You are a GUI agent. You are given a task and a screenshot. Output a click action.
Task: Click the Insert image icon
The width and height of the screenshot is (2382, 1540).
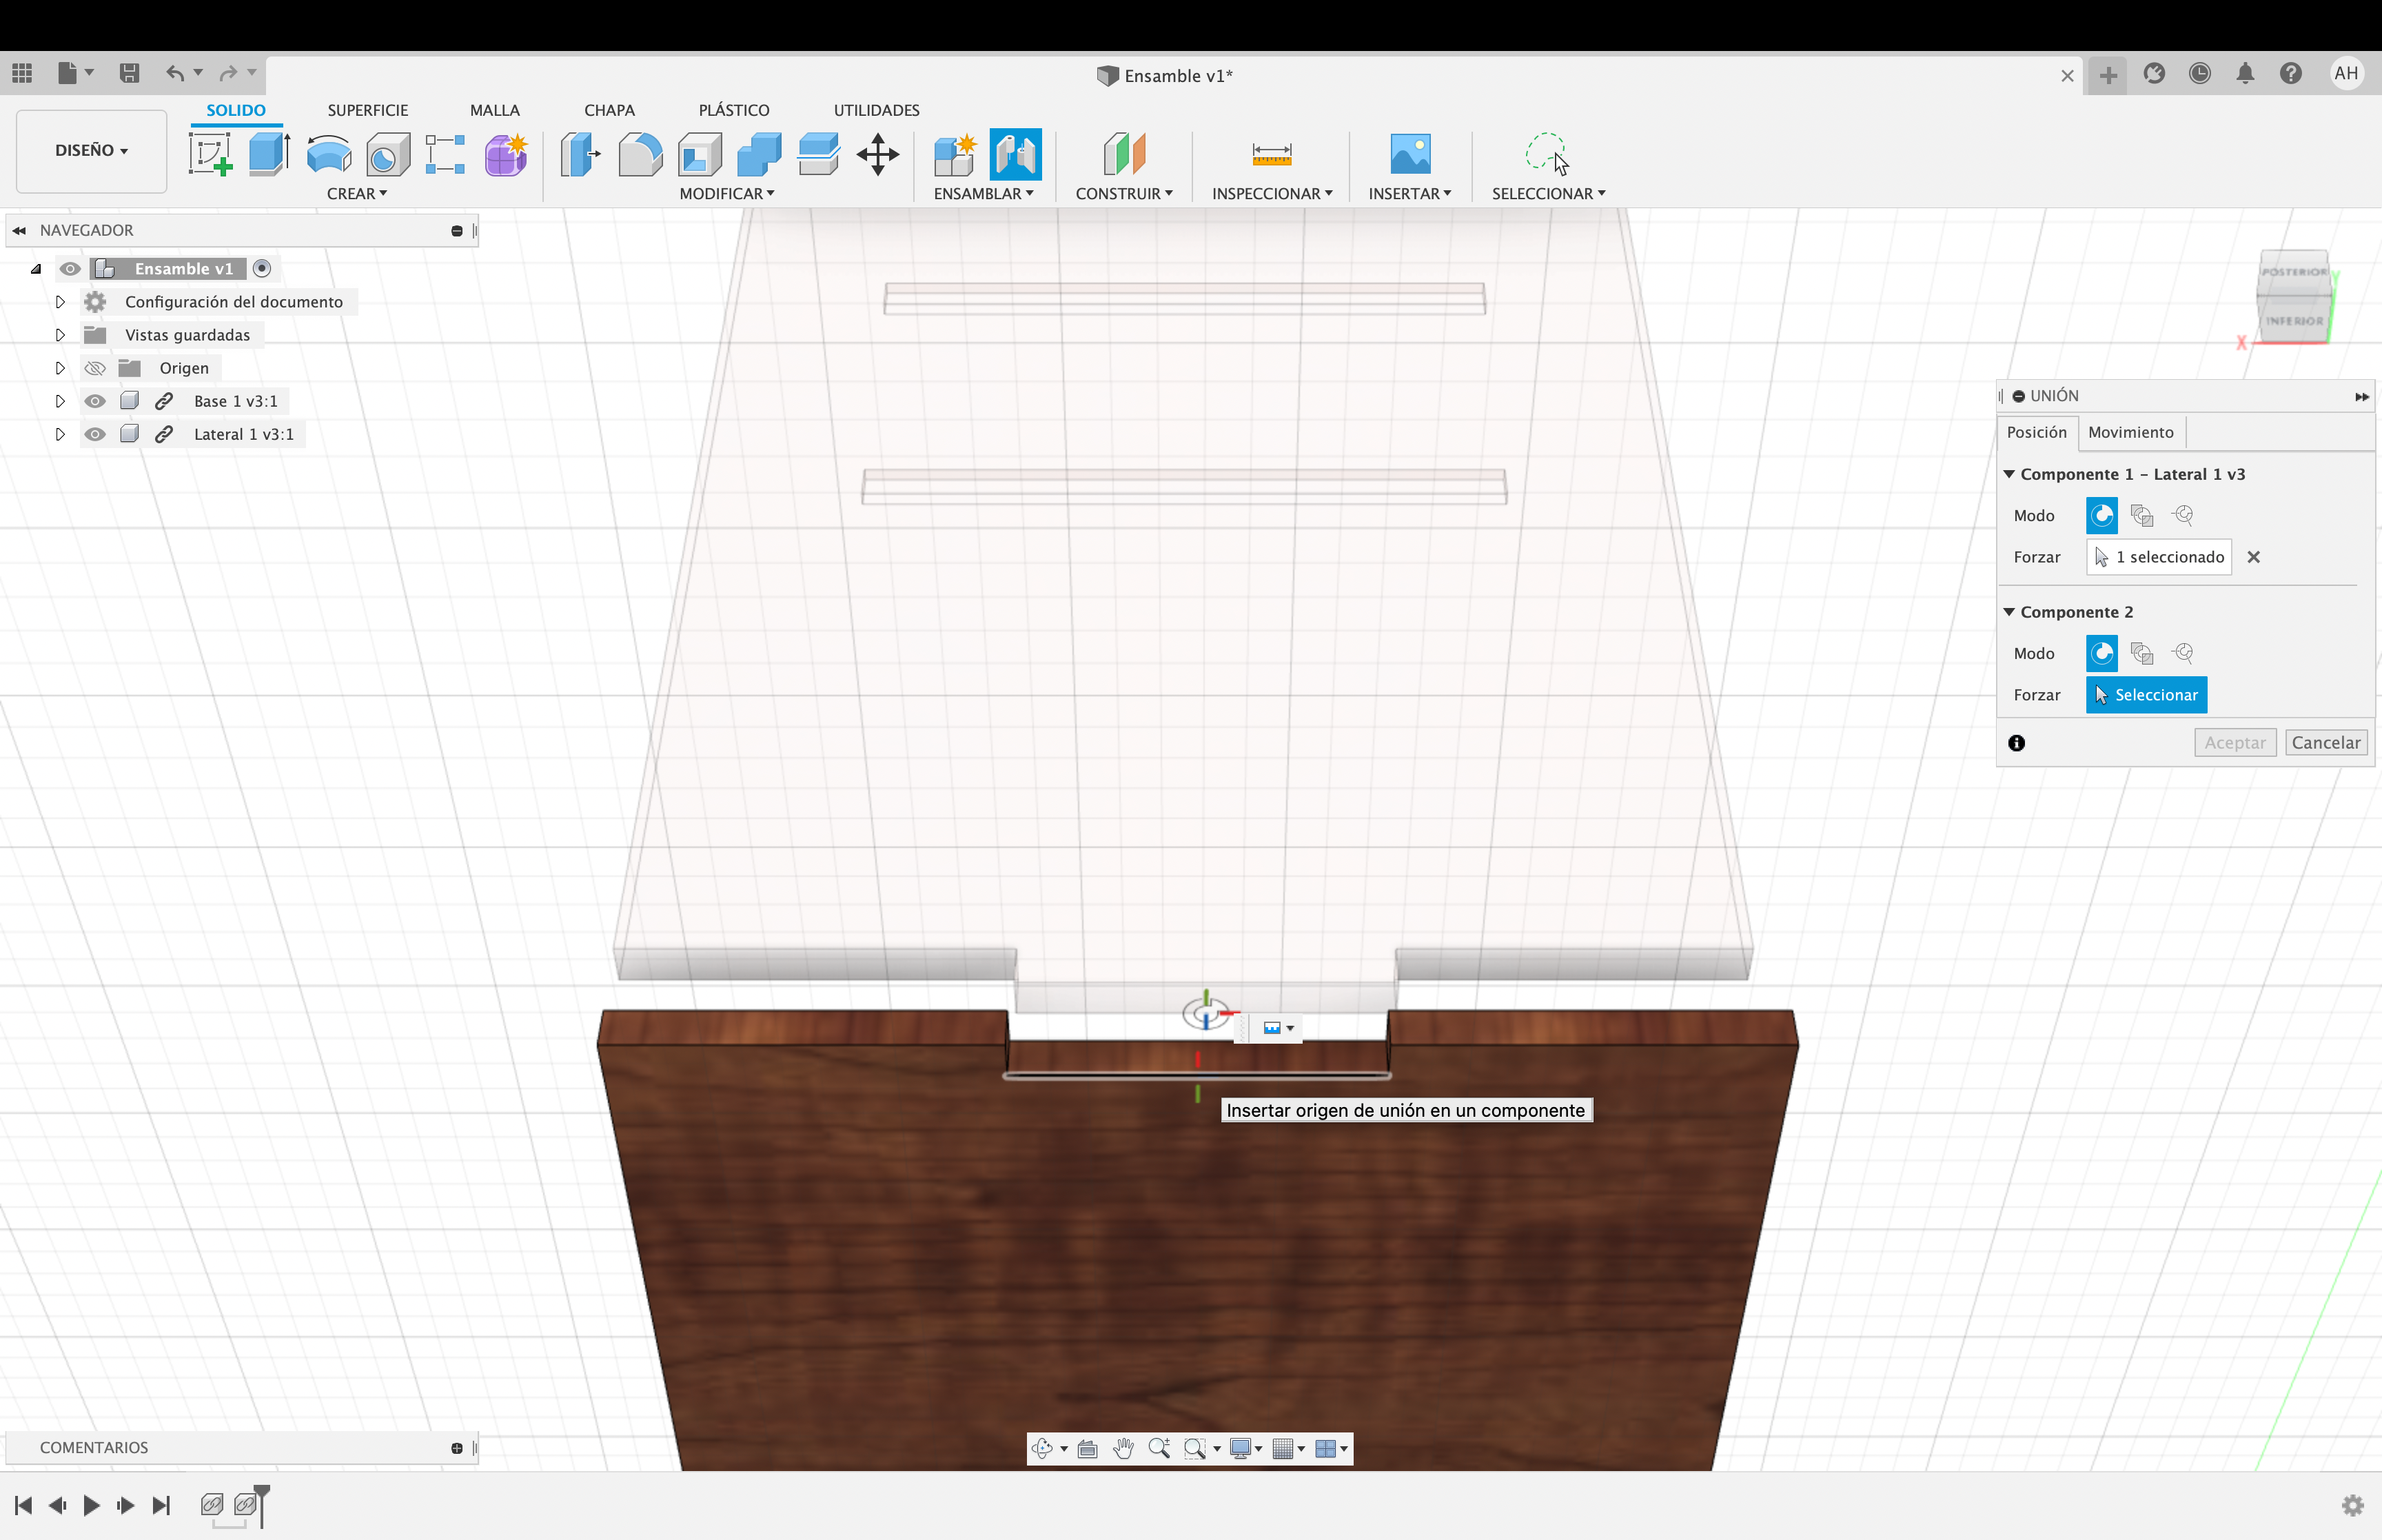click(1410, 155)
